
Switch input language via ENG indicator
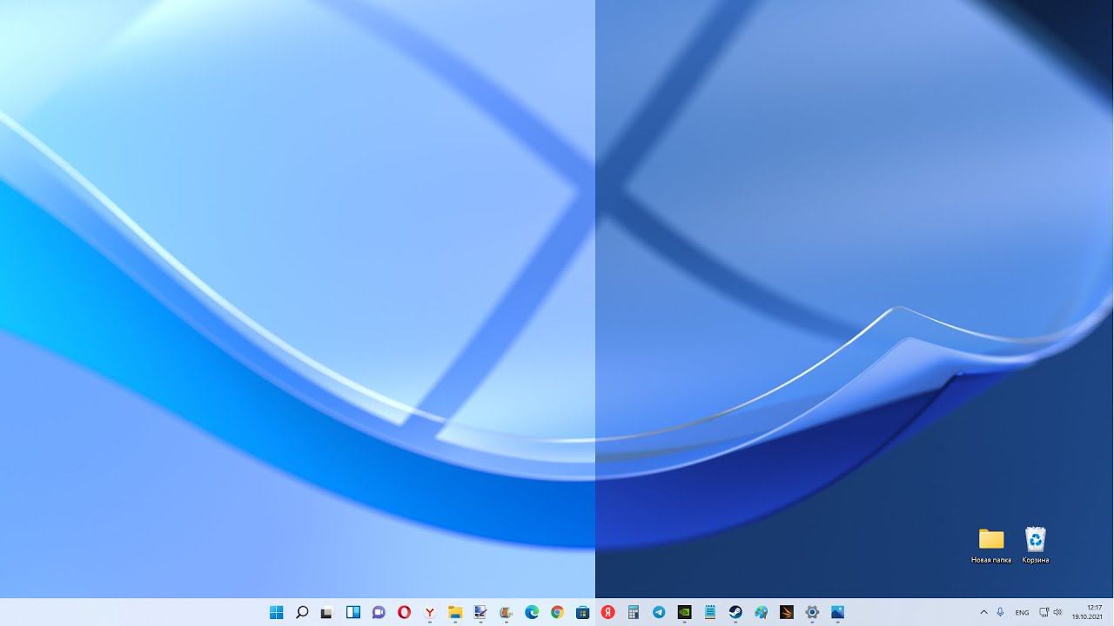click(x=1023, y=612)
